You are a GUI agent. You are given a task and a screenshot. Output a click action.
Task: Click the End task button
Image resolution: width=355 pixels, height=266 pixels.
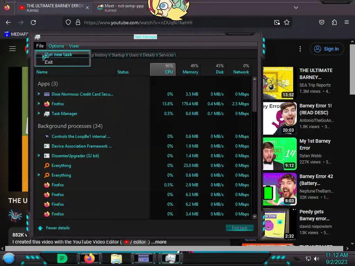tap(240, 228)
